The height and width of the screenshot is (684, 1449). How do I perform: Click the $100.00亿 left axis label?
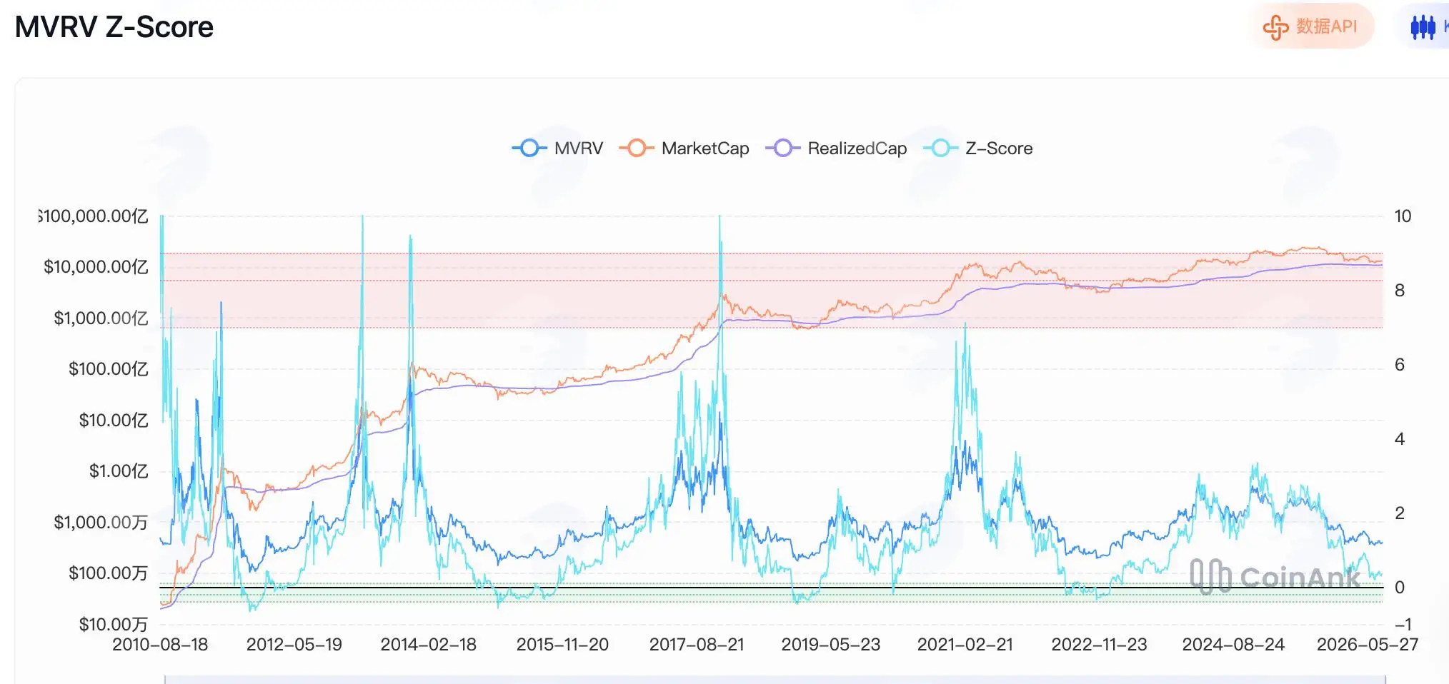pyautogui.click(x=108, y=369)
